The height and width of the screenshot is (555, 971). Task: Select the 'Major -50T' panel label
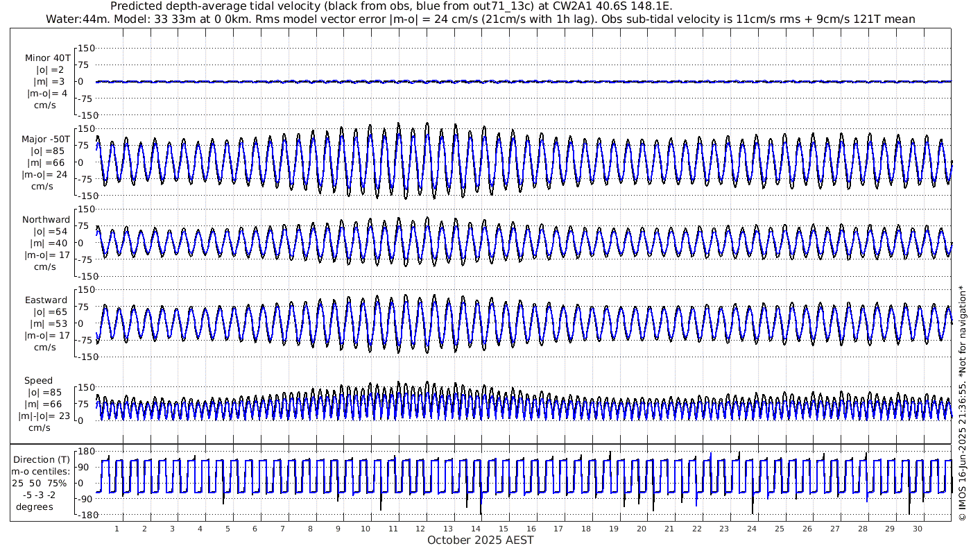[47, 139]
